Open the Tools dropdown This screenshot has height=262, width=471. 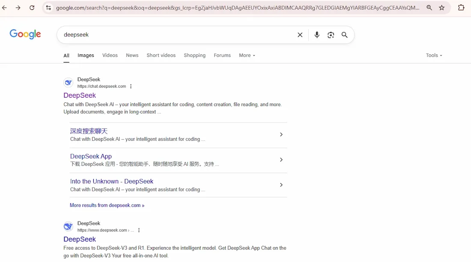point(434,55)
